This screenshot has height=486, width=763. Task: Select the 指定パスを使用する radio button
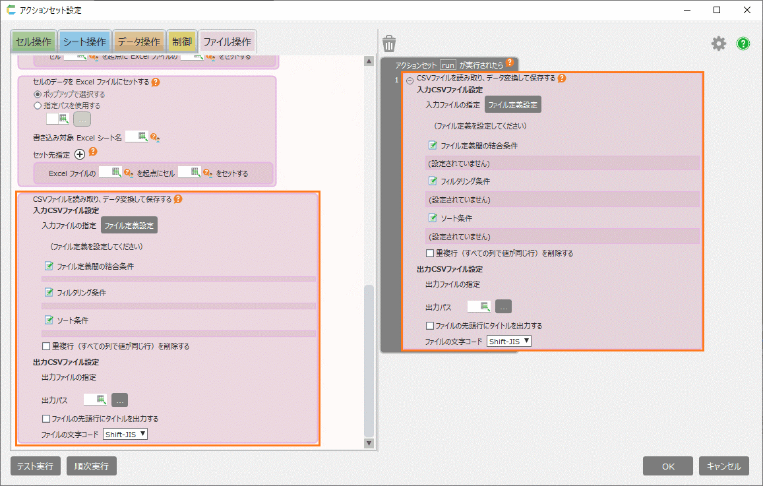click(x=38, y=106)
